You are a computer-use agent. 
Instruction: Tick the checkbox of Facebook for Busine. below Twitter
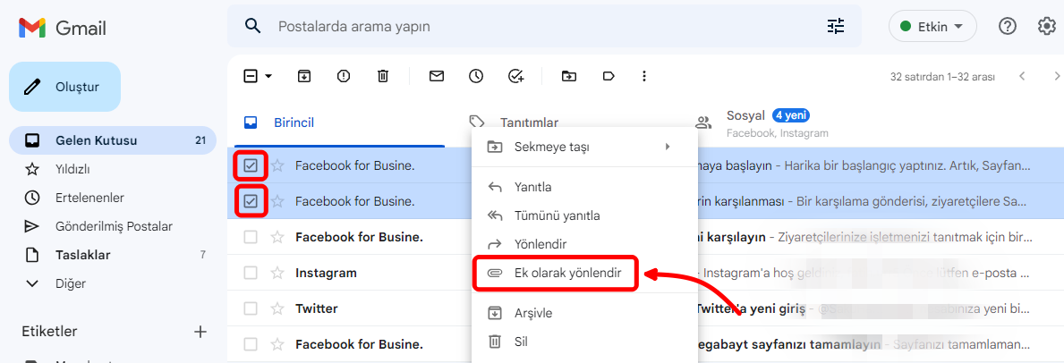point(251,345)
